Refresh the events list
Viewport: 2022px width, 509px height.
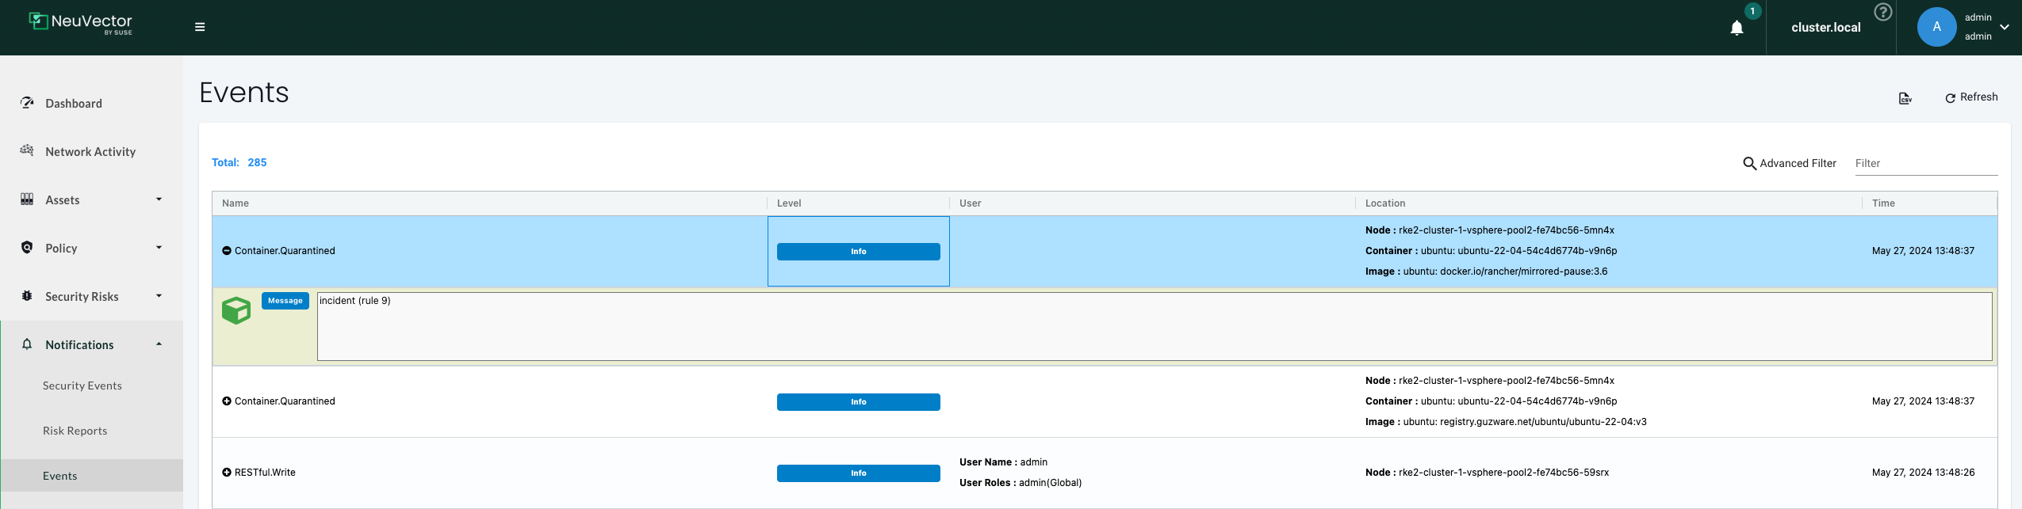click(1971, 97)
